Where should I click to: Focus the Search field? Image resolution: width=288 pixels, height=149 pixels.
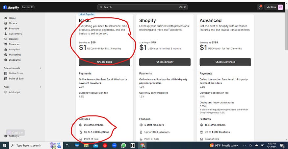pyautogui.click(x=142, y=7)
